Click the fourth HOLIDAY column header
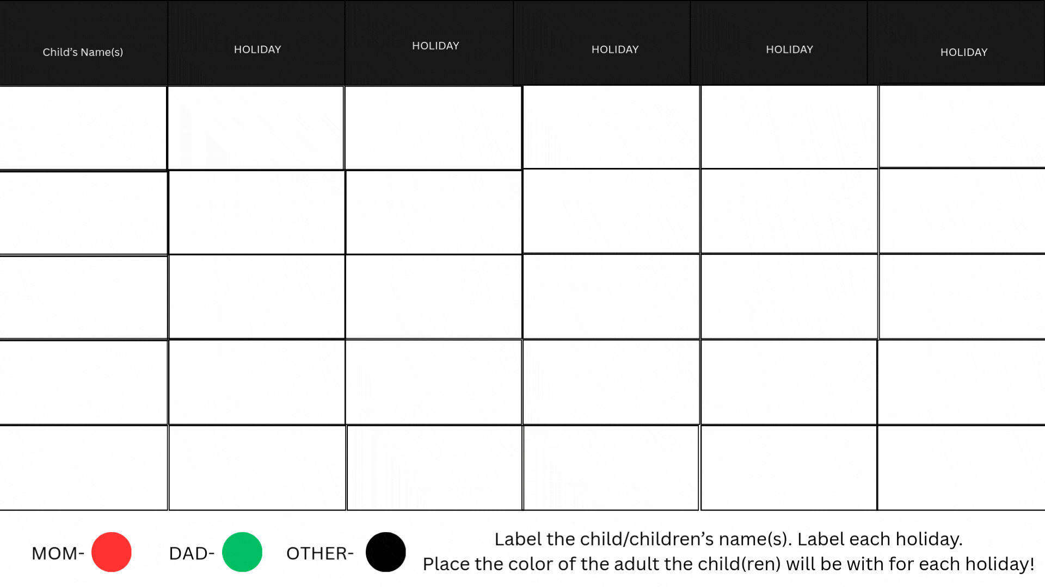The height and width of the screenshot is (587, 1045). coord(789,49)
